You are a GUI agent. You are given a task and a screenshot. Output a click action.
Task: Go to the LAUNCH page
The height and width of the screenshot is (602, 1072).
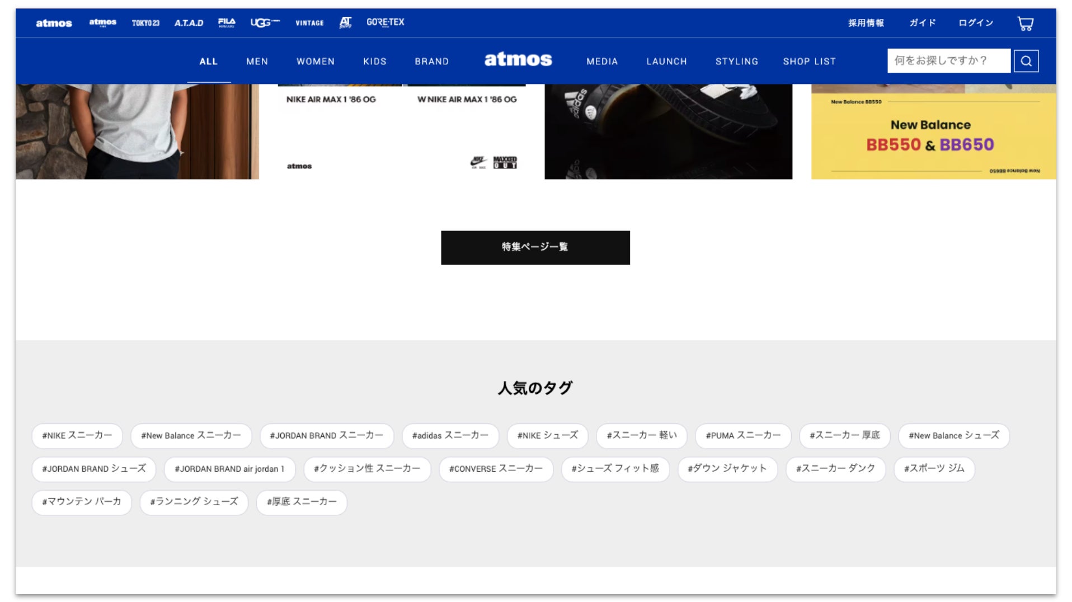point(667,62)
